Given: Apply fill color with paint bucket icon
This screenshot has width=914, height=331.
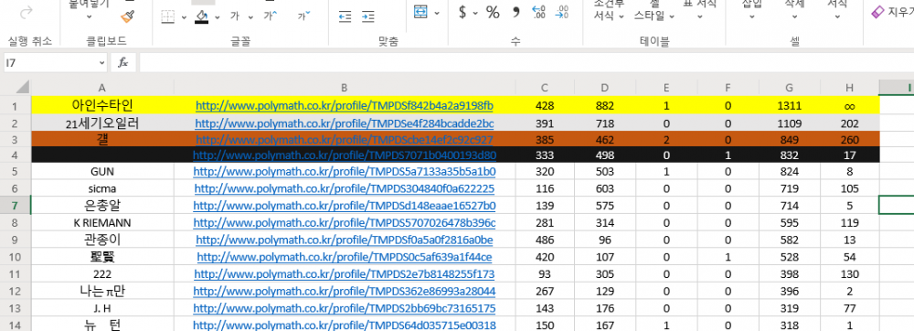Looking at the screenshot, I should point(202,16).
